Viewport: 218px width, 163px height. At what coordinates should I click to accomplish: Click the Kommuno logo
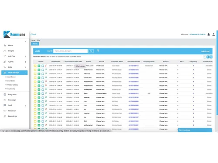click(14, 34)
